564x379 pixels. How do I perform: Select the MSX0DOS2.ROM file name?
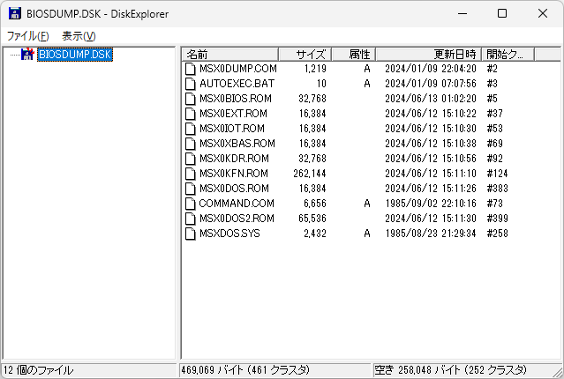[237, 219]
